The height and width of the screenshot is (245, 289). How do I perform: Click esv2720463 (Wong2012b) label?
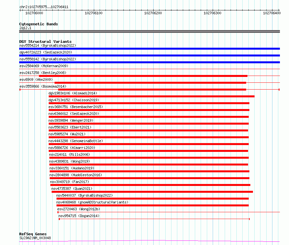79,209
